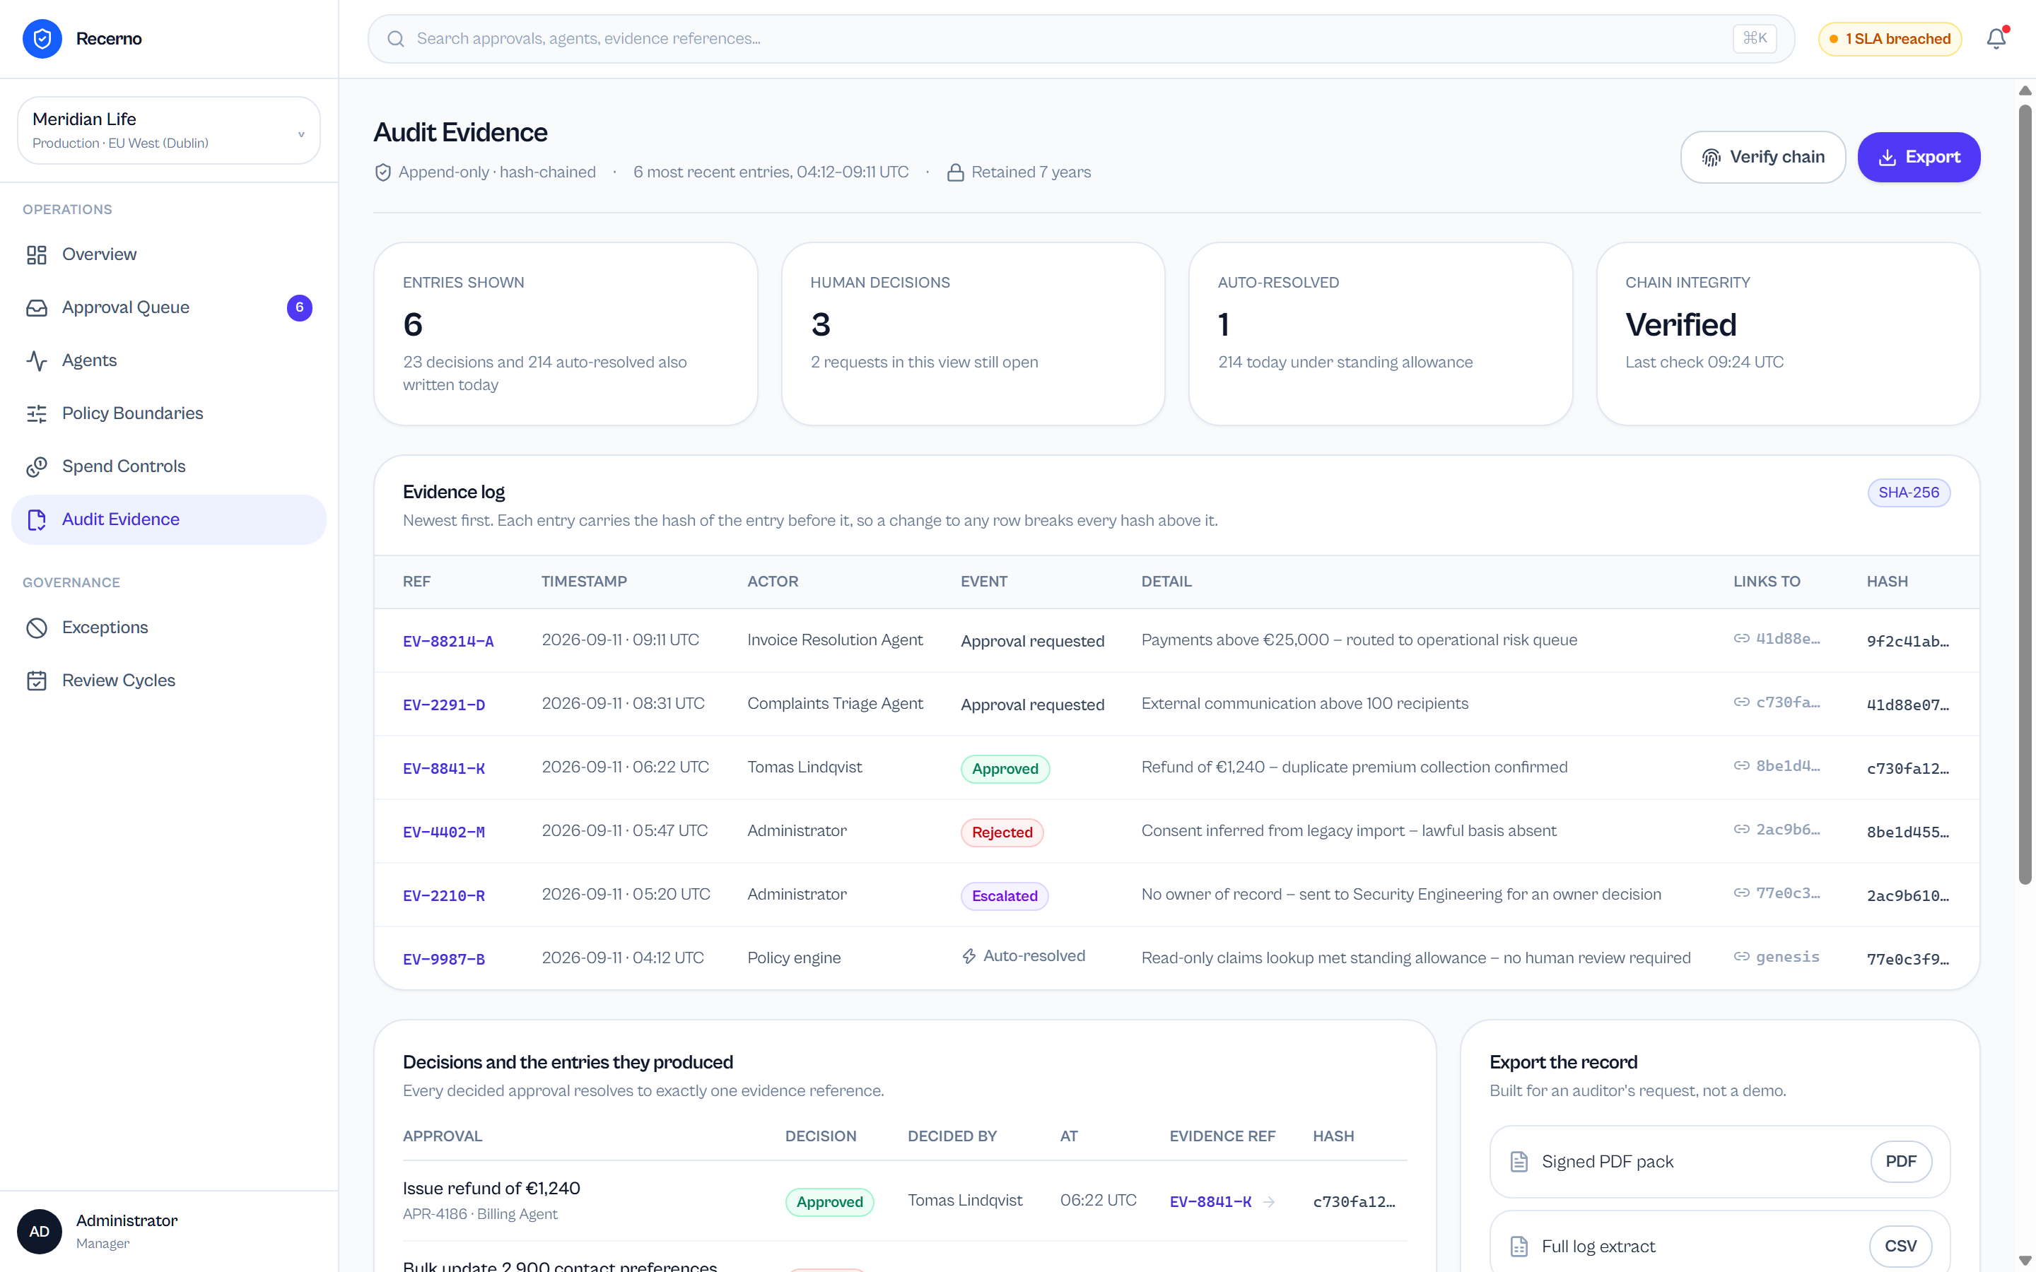Click hash 9f2c41ab in first row
This screenshot has height=1272, width=2036.
click(1907, 641)
